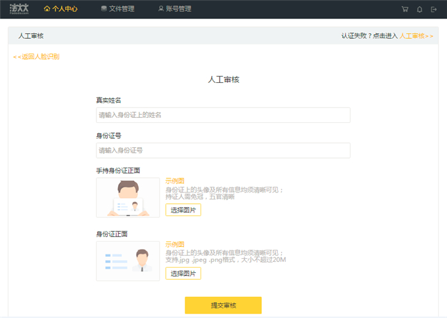Click the 身份证正面 sample thumbnail
This screenshot has height=318, width=447.
click(x=128, y=261)
